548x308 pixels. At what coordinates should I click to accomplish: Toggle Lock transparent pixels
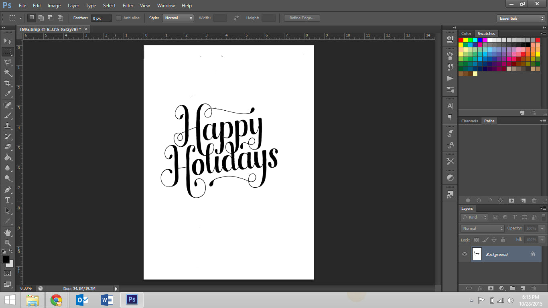click(476, 240)
